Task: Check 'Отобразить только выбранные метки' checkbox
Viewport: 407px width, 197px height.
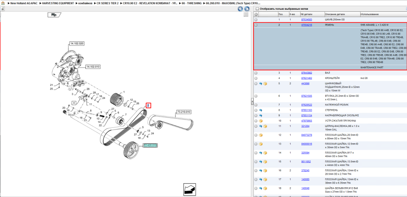Action: click(257, 9)
